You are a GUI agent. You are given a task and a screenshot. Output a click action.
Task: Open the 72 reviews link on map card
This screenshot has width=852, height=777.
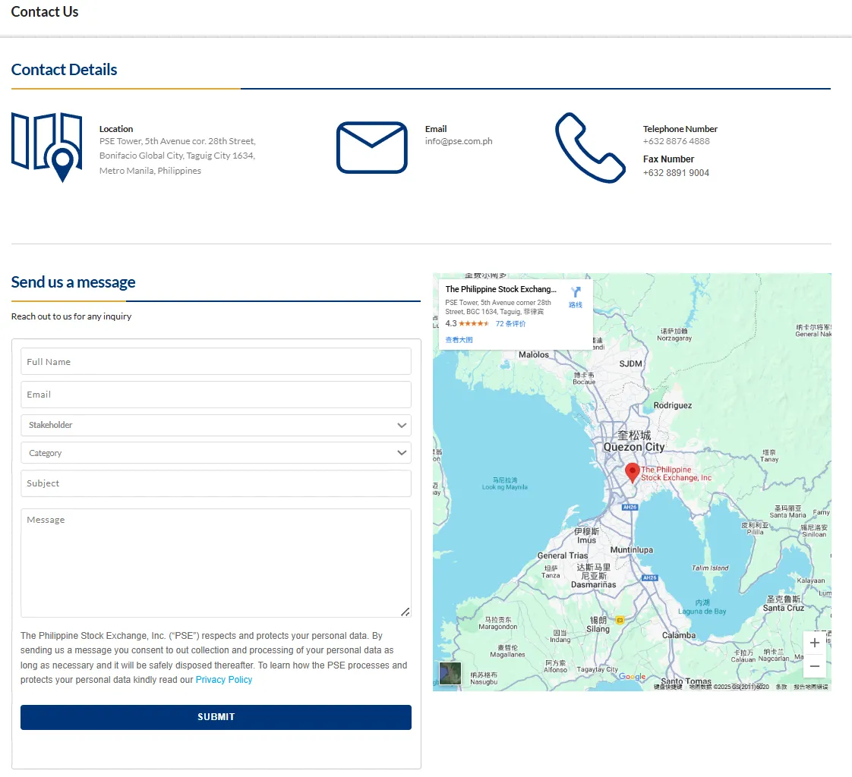point(510,324)
